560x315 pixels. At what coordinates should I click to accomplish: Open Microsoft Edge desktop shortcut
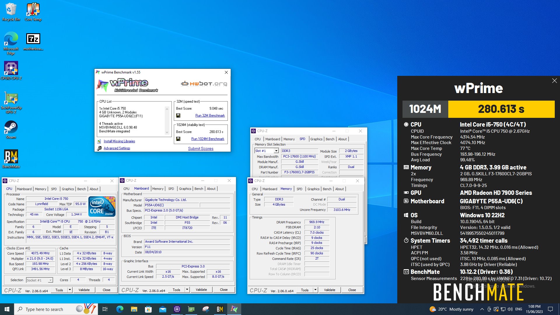[11, 43]
